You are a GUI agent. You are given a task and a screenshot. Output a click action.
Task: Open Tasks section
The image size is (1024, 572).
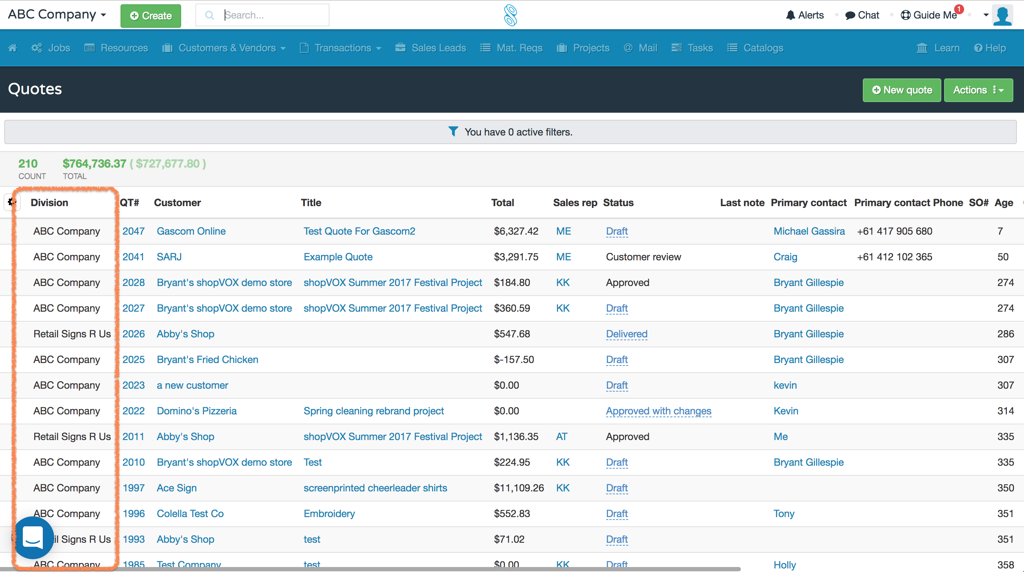(x=692, y=48)
